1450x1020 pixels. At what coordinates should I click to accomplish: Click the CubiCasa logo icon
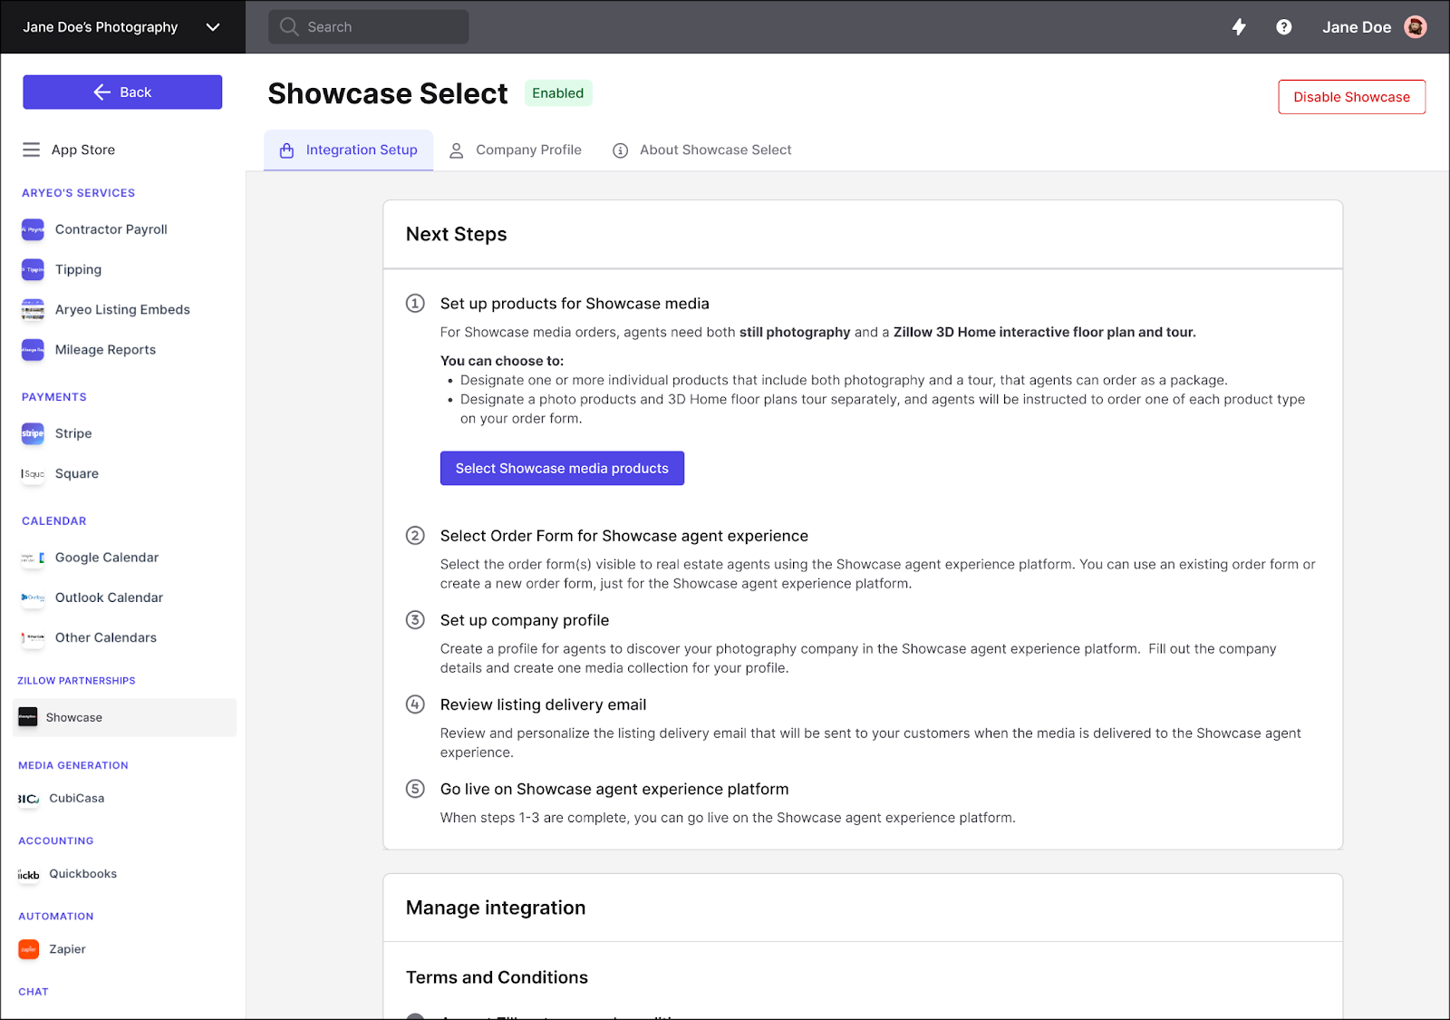(28, 799)
